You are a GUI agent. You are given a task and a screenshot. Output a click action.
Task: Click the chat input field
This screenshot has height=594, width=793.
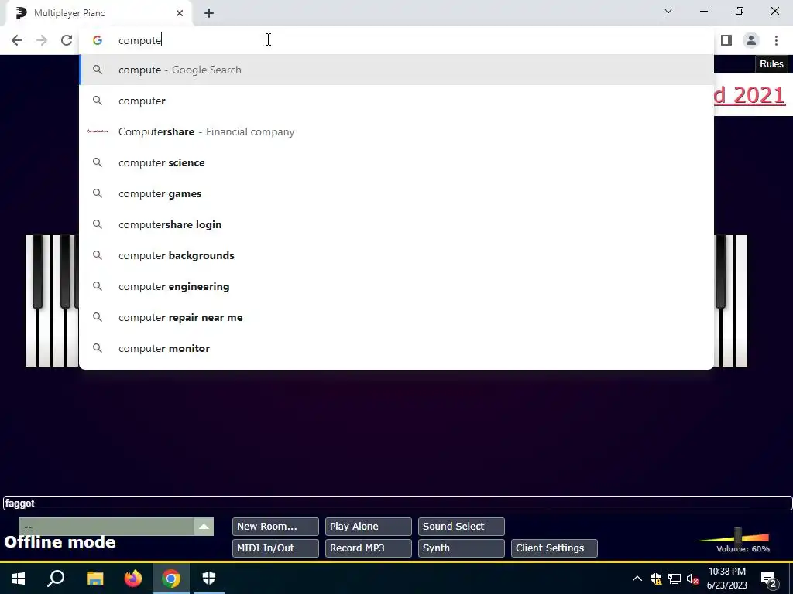(x=397, y=503)
